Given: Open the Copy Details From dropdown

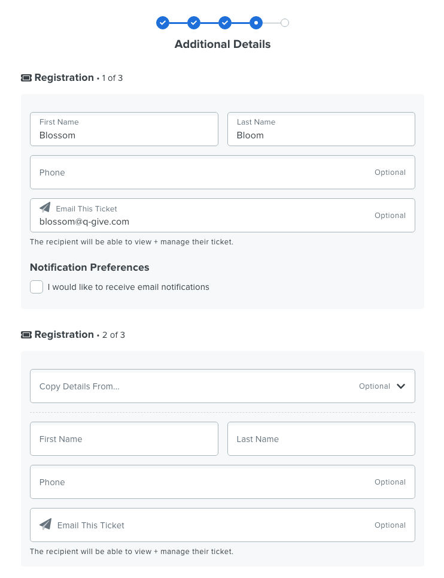Looking at the screenshot, I should 223,386.
